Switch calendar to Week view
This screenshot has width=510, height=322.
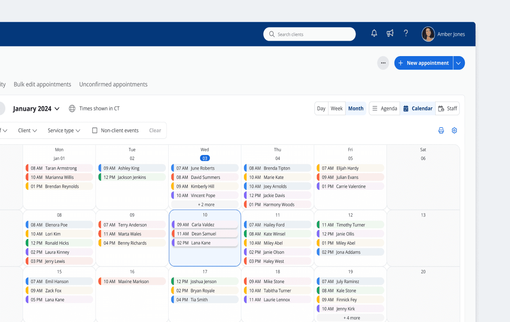[x=336, y=108]
